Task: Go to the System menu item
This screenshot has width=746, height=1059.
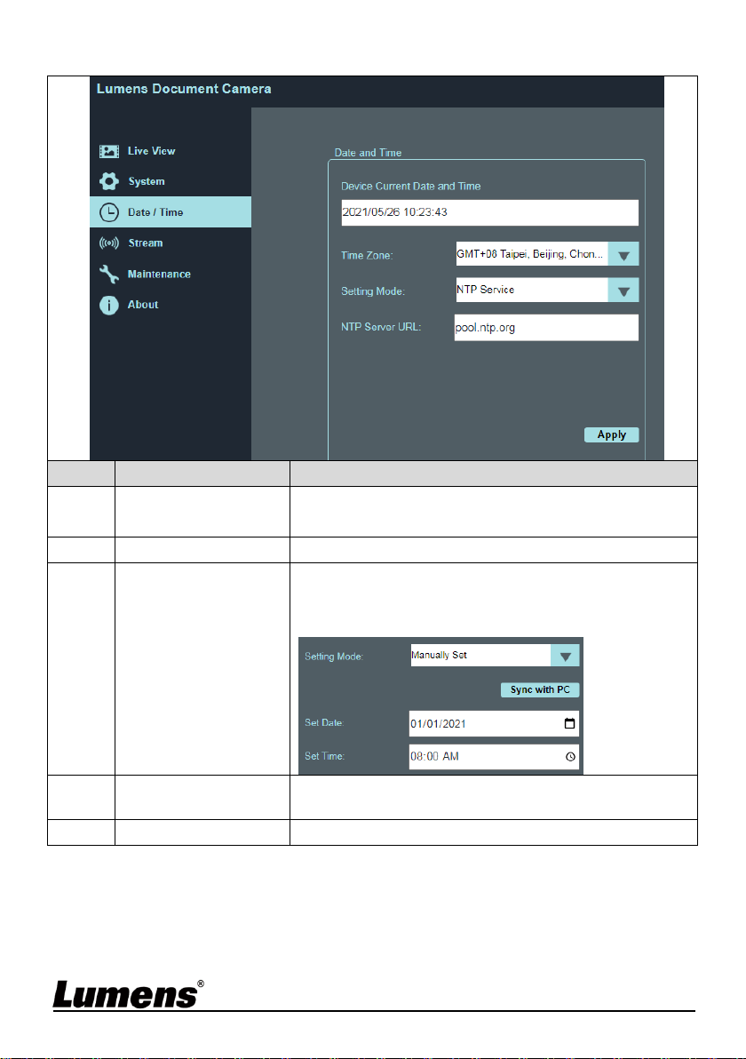Action: tap(171, 181)
